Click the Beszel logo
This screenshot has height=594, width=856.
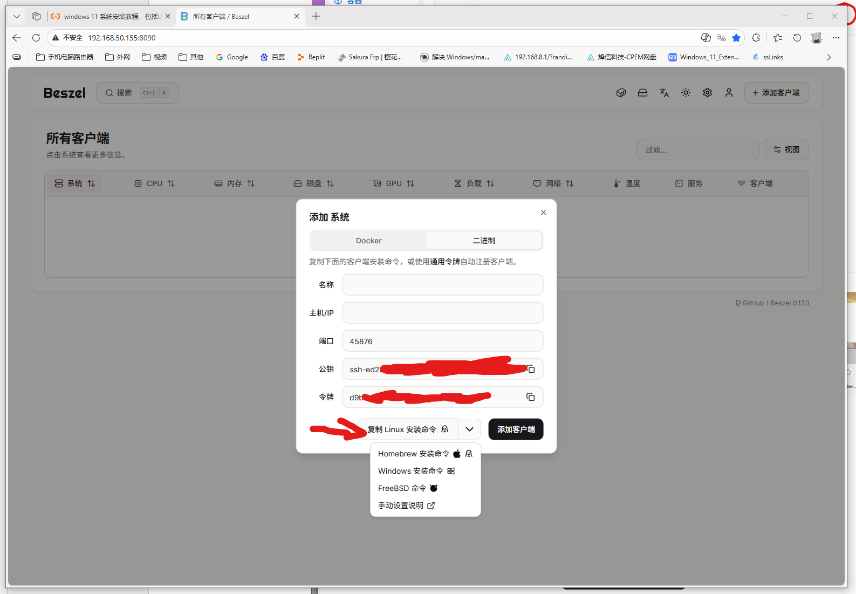(x=65, y=93)
